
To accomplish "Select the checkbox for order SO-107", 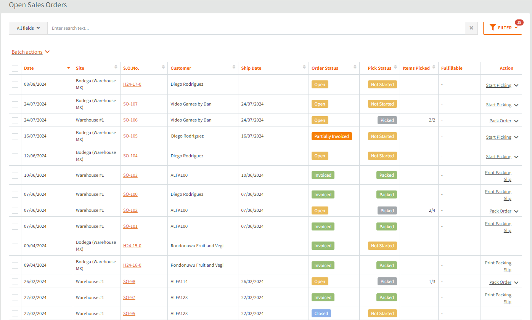I will coord(15,104).
